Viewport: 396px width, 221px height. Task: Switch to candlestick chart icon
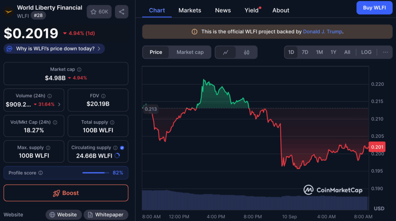(247, 52)
